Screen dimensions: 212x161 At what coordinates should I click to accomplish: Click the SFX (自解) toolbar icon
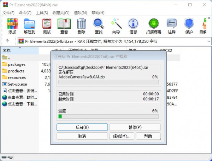pos(204,24)
